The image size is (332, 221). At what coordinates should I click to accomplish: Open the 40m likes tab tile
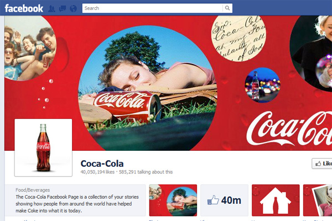(224, 200)
